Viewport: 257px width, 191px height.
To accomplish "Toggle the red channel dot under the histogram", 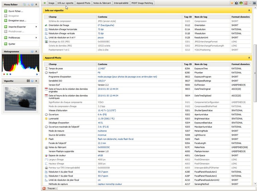I will [x=3, y=74].
